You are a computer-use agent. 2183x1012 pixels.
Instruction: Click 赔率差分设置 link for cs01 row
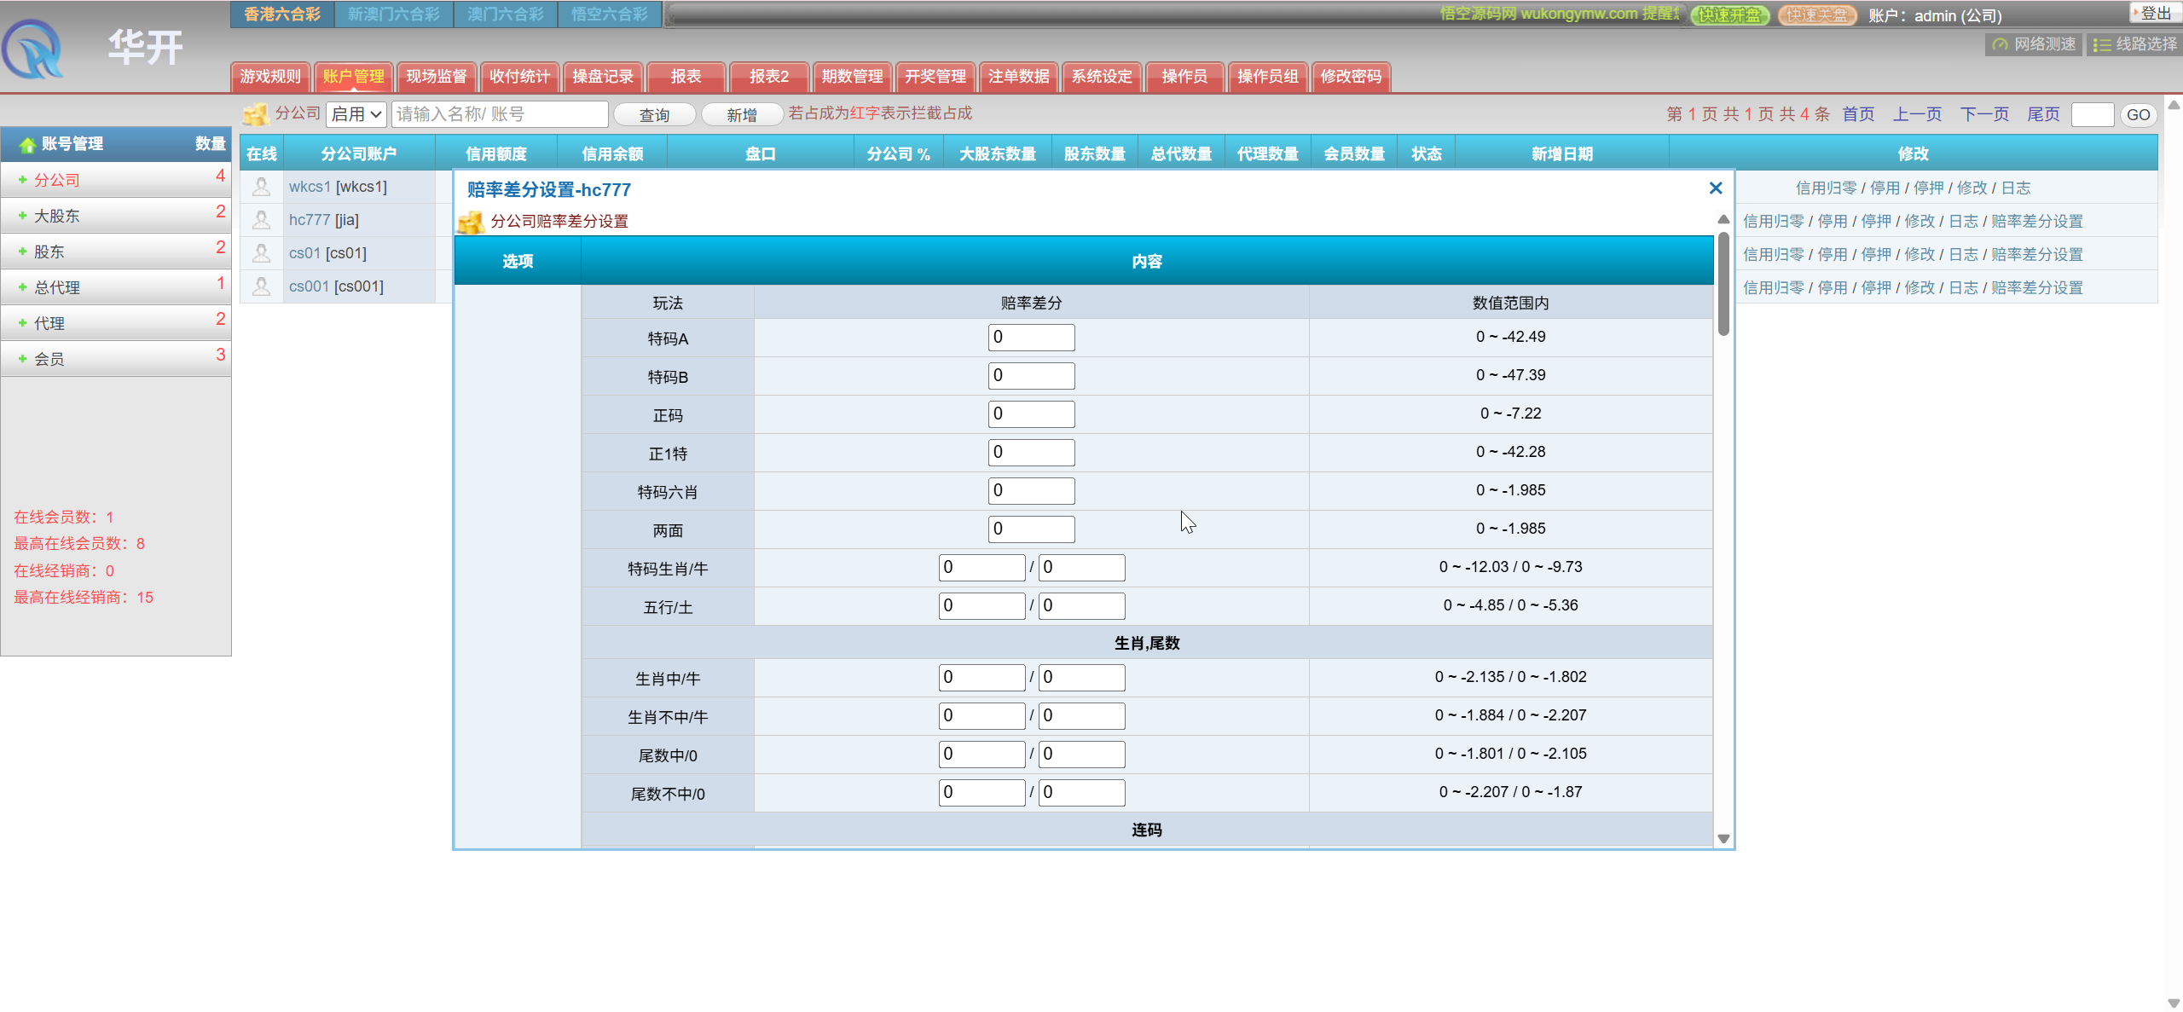(2036, 254)
